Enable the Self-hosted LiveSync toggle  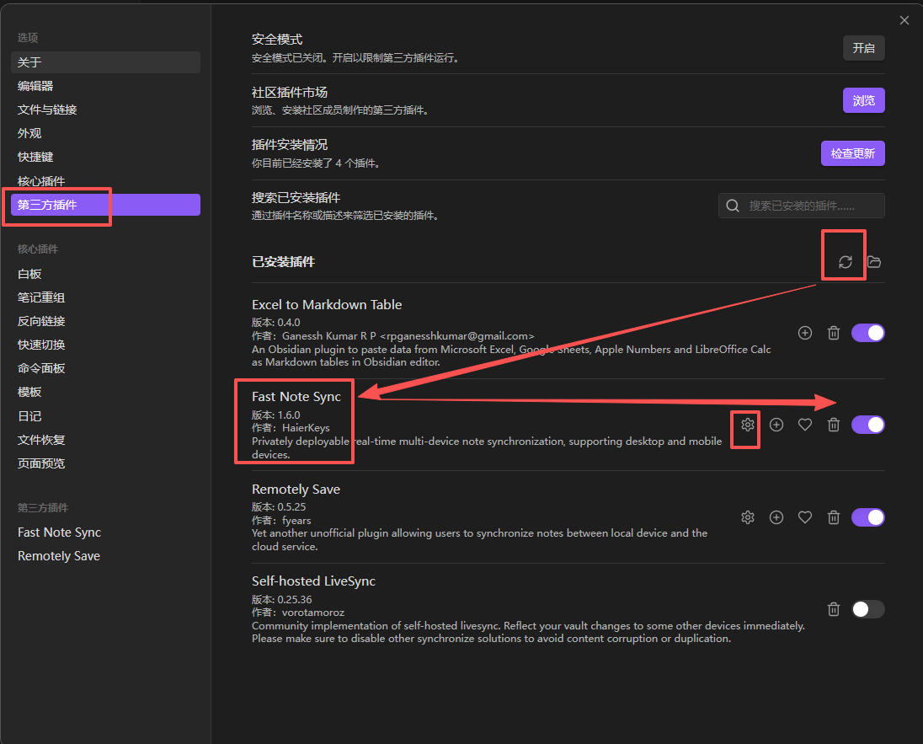click(x=867, y=609)
